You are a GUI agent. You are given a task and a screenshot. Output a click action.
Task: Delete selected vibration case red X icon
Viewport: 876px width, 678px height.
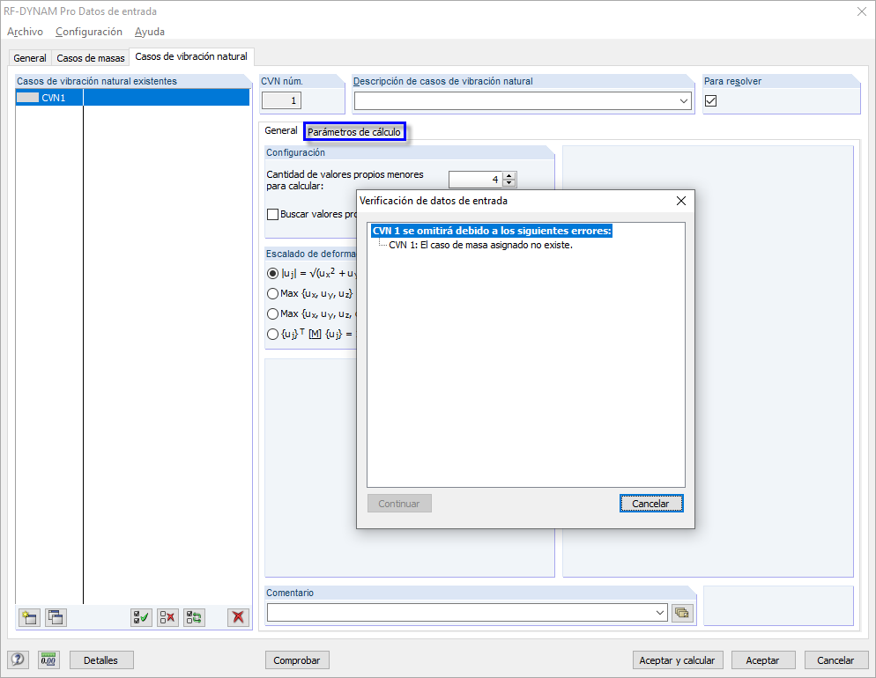click(239, 617)
